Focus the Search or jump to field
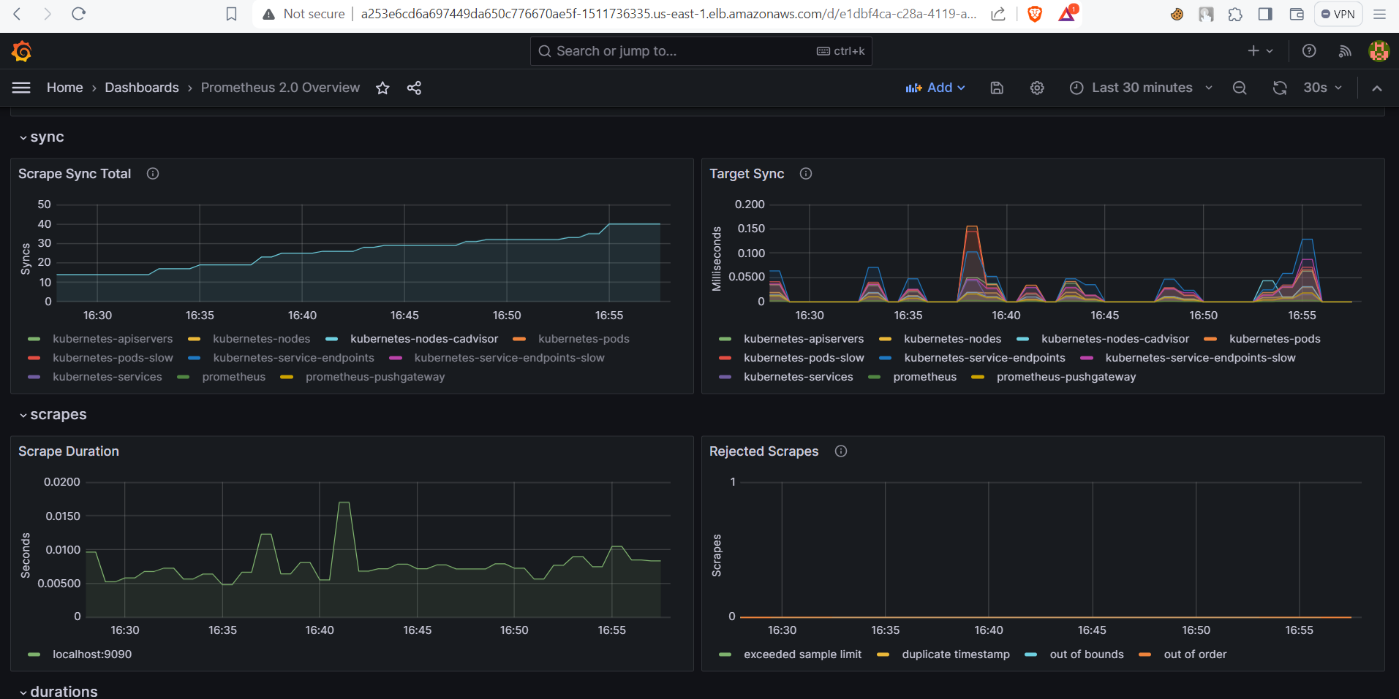This screenshot has height=699, width=1399. (701, 51)
